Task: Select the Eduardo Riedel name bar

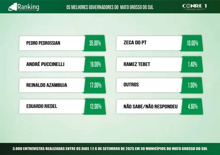Action: pos(52,106)
